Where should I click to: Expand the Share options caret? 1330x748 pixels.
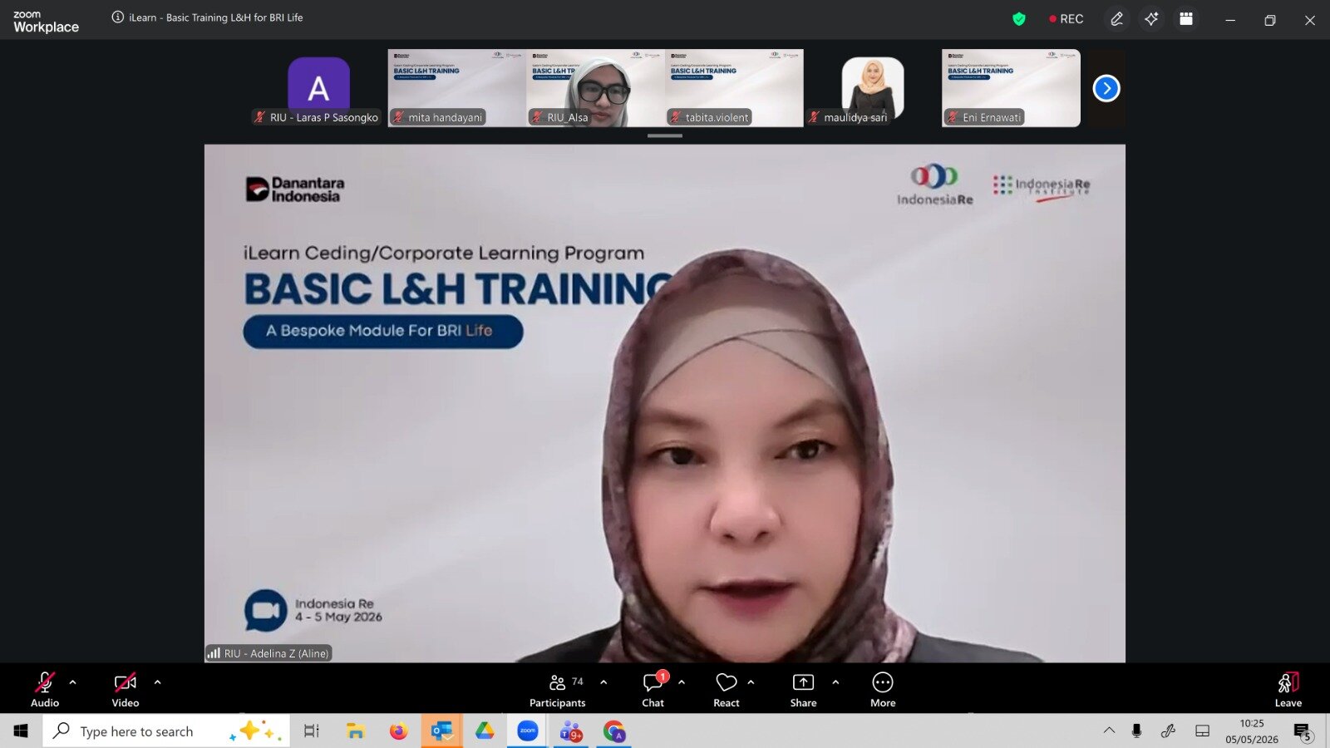tap(835, 682)
